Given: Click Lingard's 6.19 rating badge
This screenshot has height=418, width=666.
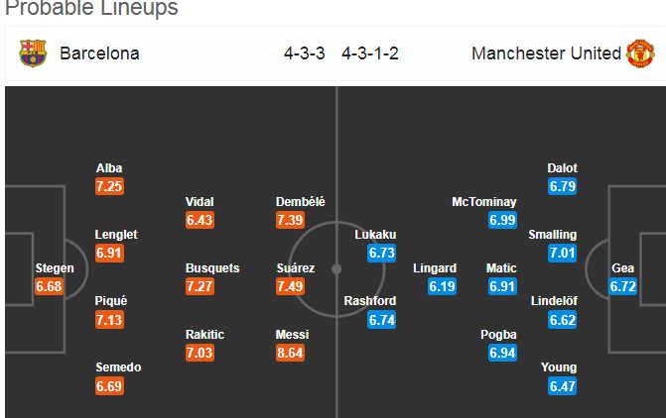Looking at the screenshot, I should click(x=442, y=286).
